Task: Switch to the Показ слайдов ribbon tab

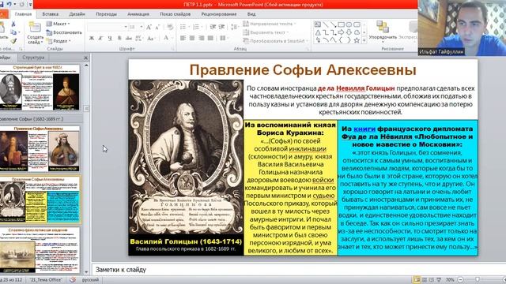Action: 175,14
